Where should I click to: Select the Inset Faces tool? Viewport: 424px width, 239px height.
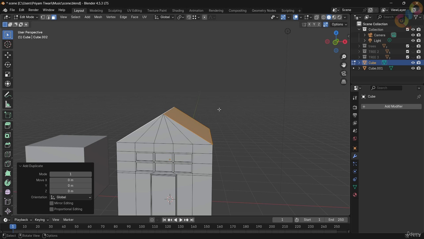pyautogui.click(x=8, y=135)
